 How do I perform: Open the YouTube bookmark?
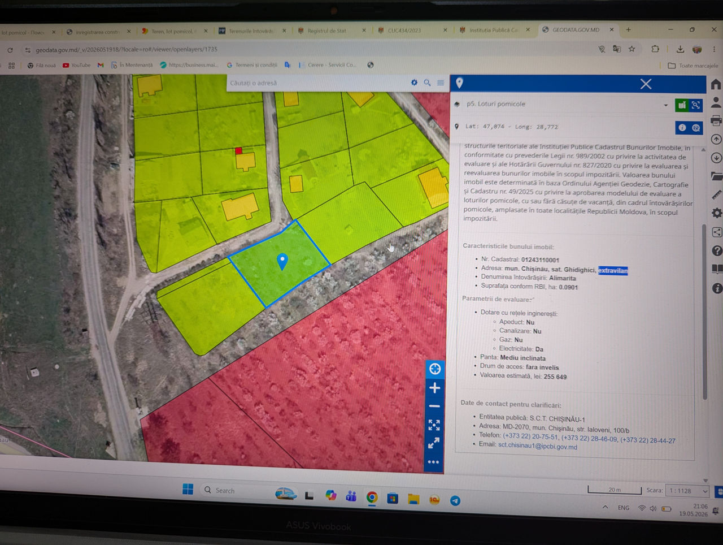pyautogui.click(x=76, y=66)
